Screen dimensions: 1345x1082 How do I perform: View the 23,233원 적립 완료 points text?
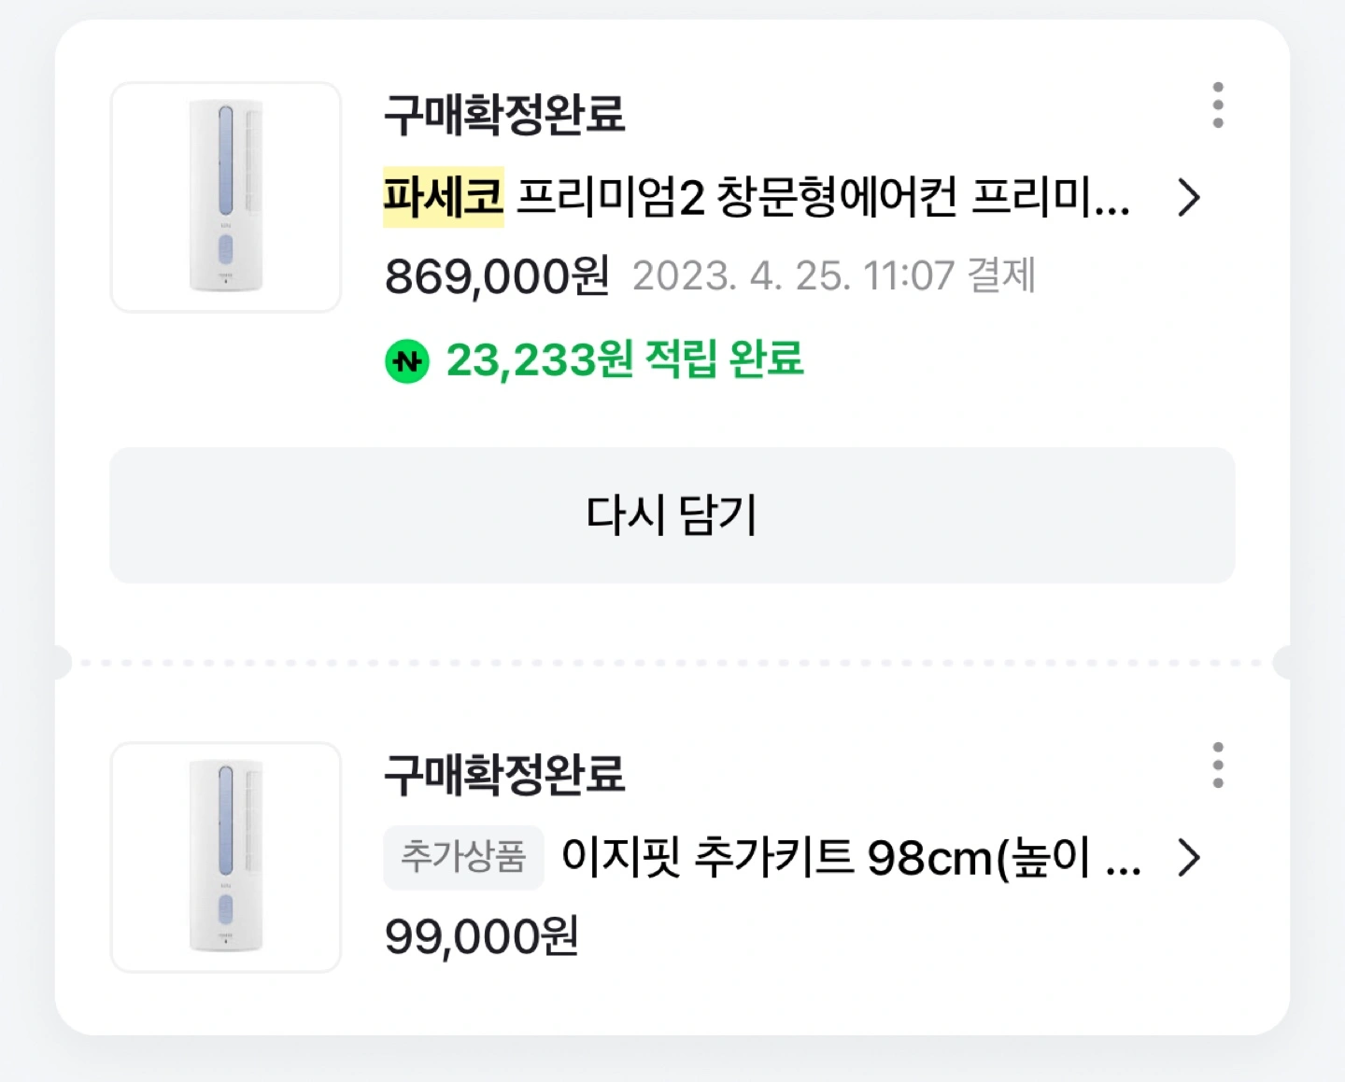click(x=625, y=360)
